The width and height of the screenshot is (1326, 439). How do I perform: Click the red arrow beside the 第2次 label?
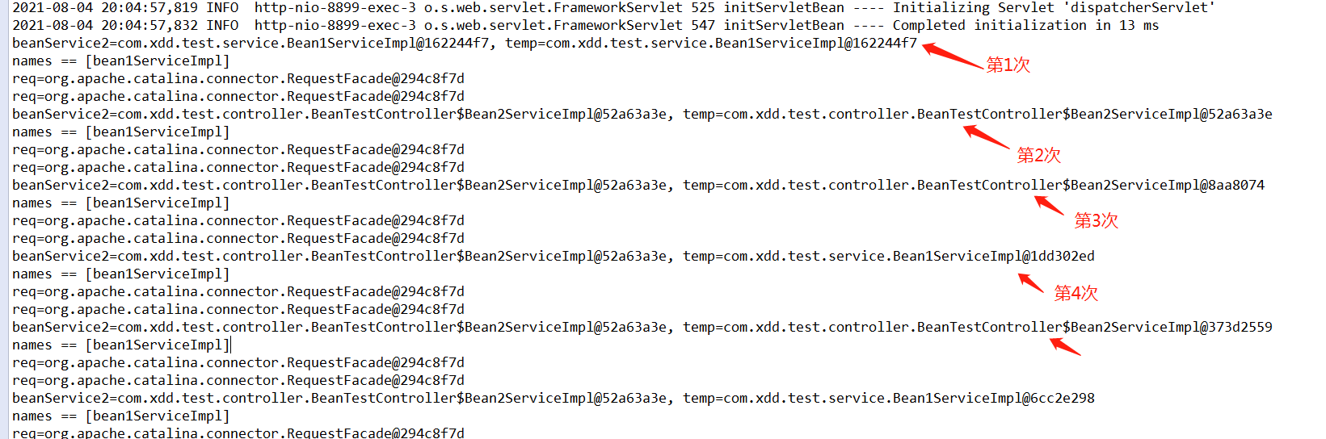tap(987, 136)
